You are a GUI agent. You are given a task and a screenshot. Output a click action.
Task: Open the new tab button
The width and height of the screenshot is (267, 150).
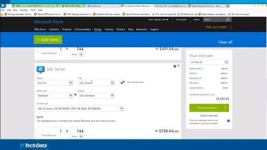(224, 6)
